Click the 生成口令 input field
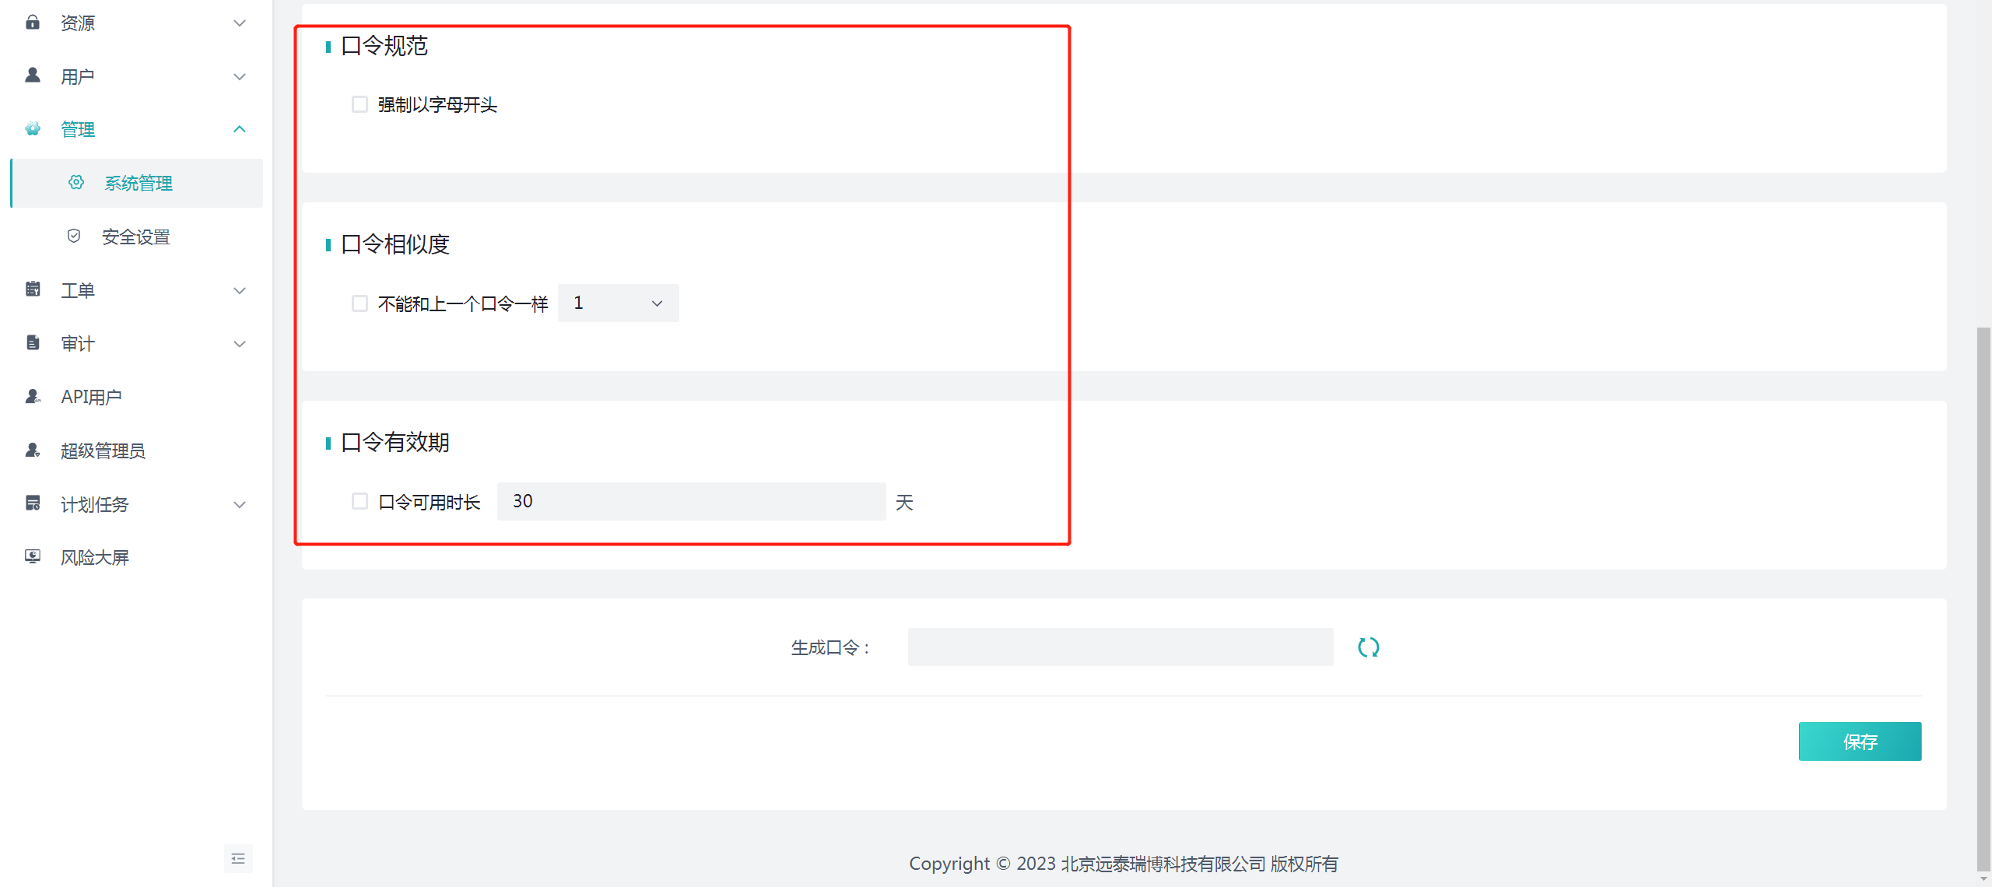The height and width of the screenshot is (887, 1992). [x=1120, y=647]
